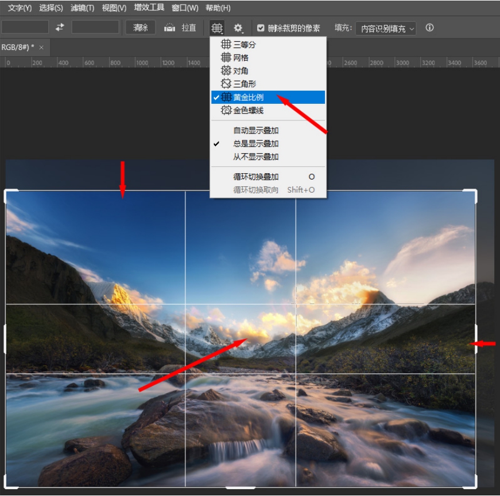Open the 滤镜(T) menu
Image resolution: width=500 pixels, height=496 pixels.
(x=82, y=7)
